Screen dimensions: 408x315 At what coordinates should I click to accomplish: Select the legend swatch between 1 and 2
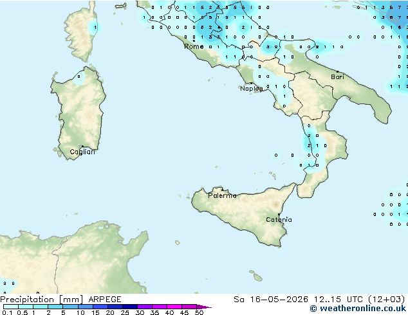(x=41, y=307)
